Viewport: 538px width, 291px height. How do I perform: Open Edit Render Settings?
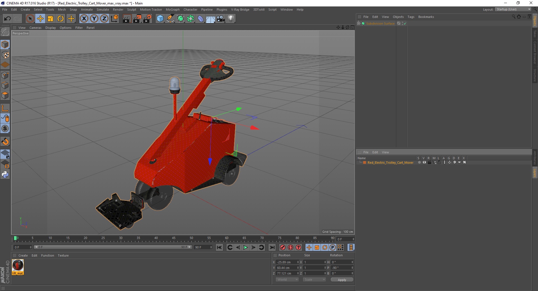(147, 19)
